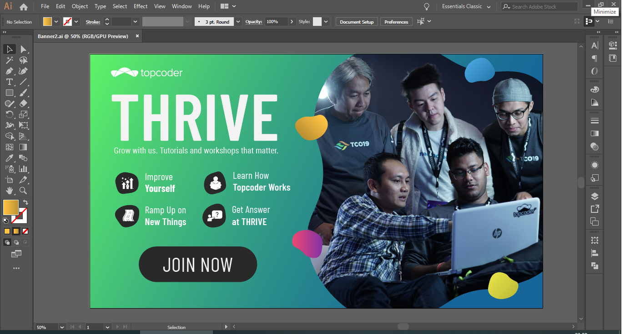Close the Banner2.ai document tab
Viewport: 625px width, 334px height.
point(137,36)
